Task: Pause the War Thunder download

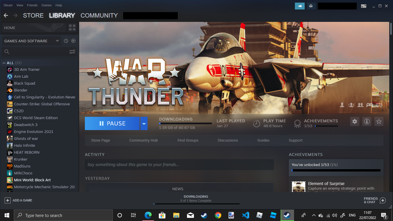Action: [112, 123]
